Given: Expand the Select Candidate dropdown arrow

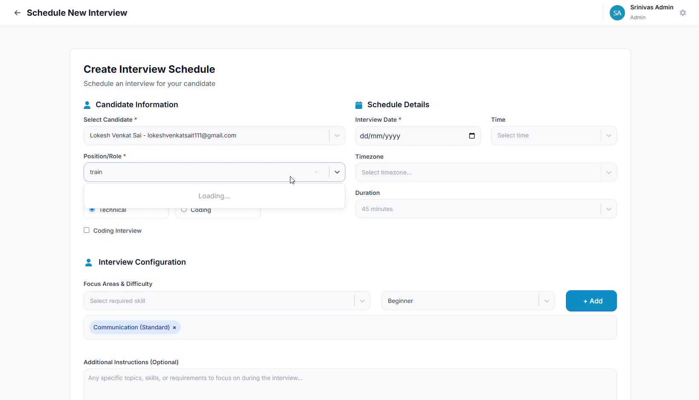Looking at the screenshot, I should [x=337, y=136].
